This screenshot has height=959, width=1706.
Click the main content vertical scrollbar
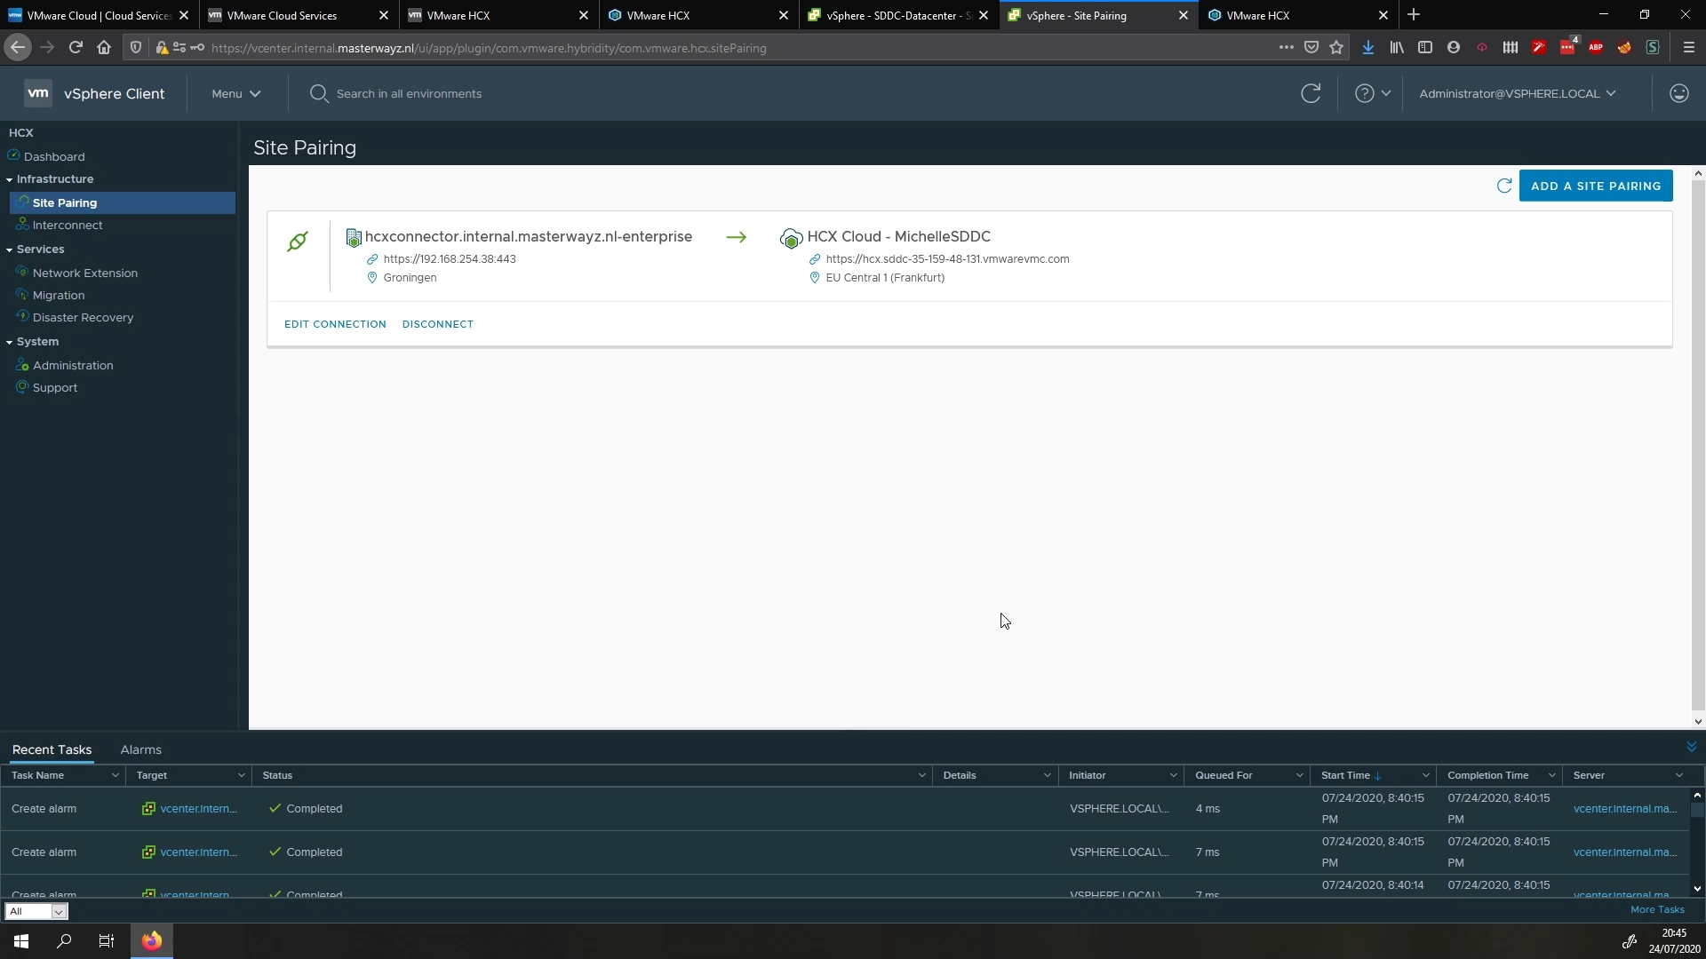click(x=1698, y=447)
